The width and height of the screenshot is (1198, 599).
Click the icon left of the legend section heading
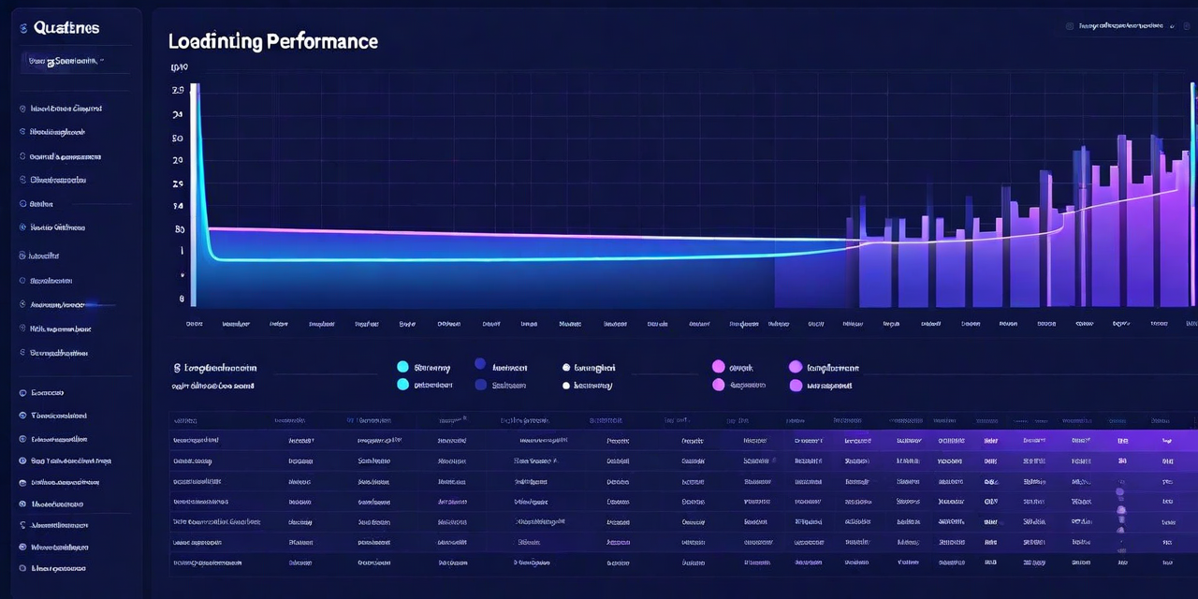click(175, 369)
